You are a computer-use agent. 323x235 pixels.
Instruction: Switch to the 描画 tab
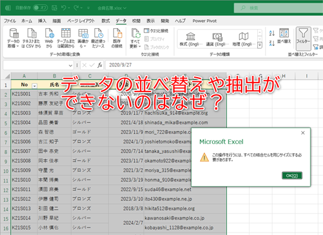pyautogui.click(x=56, y=21)
